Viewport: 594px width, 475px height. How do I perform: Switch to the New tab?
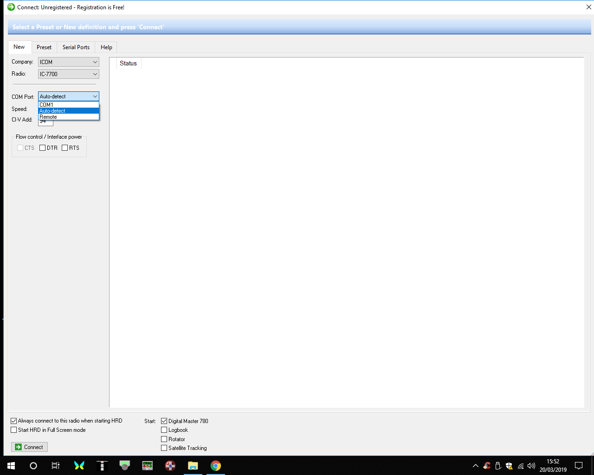coord(19,47)
